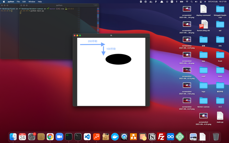This screenshot has height=143, width=229.
Task: Click the date and time clock
Action: tap(217, 2)
